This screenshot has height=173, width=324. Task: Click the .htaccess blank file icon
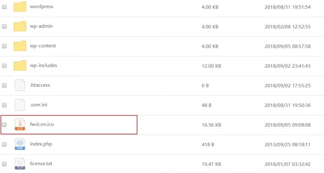[x=20, y=85]
